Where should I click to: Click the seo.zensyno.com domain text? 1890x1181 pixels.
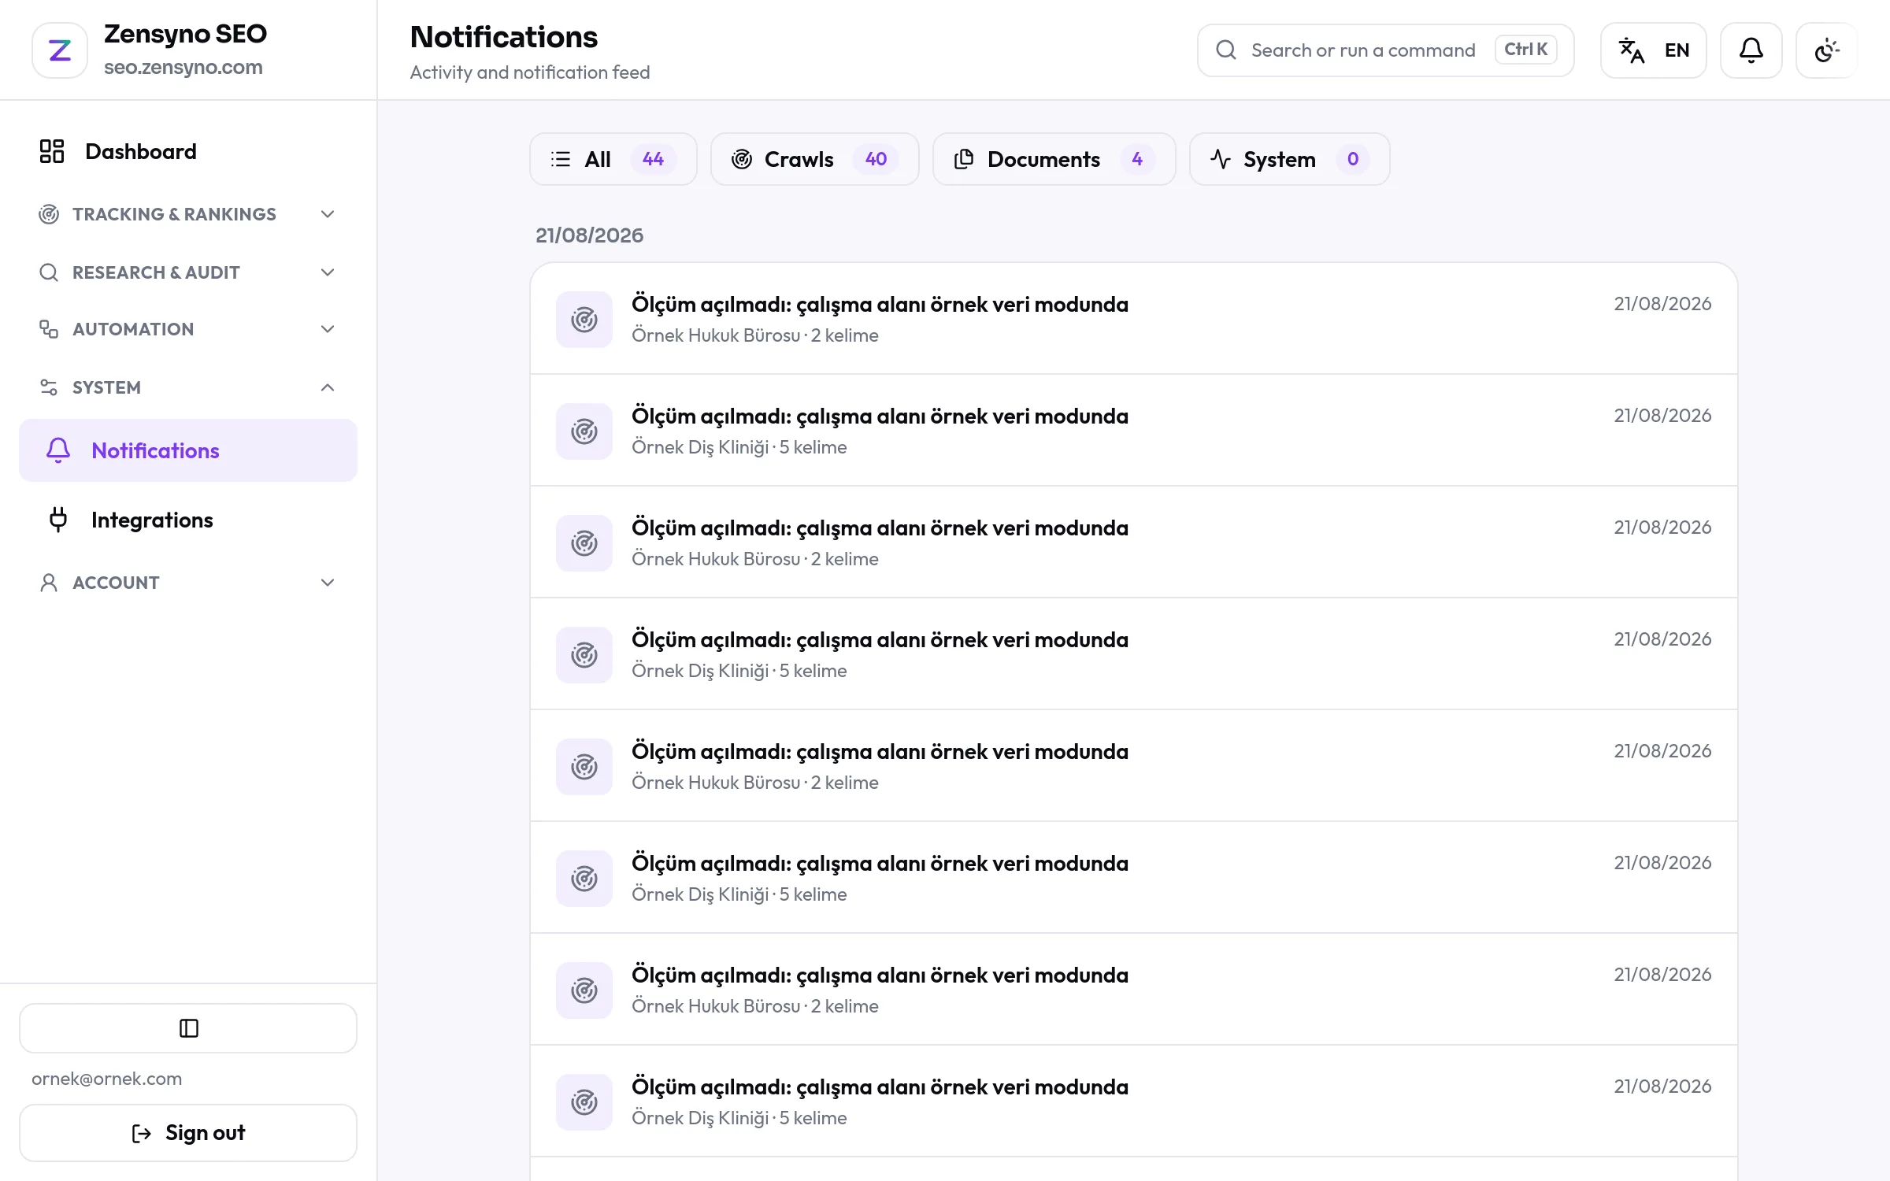coord(183,68)
